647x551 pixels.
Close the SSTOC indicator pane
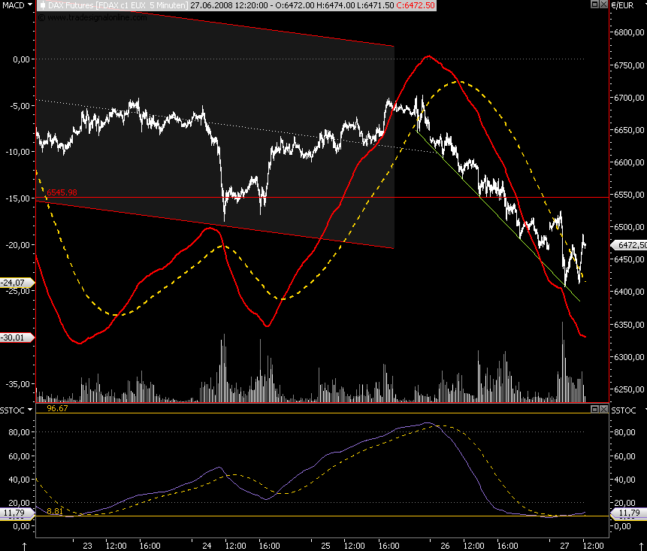pos(603,409)
